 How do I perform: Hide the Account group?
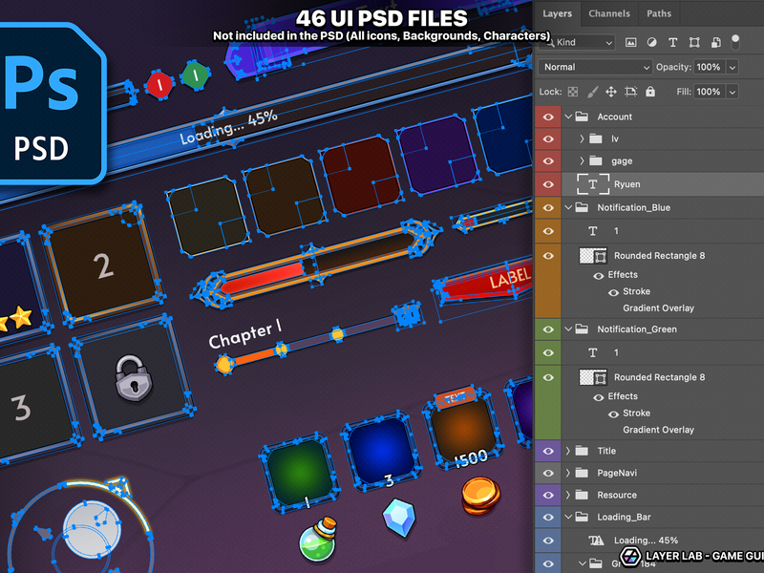click(x=548, y=117)
